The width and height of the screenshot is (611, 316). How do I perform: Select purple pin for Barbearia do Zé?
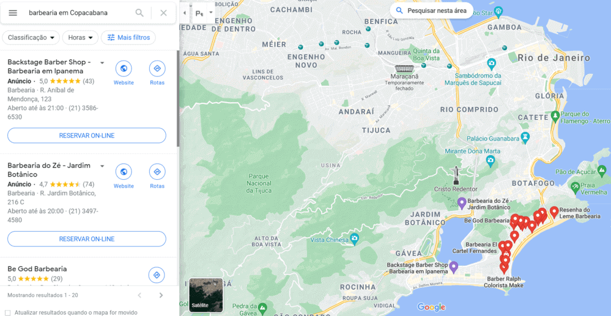(x=462, y=204)
